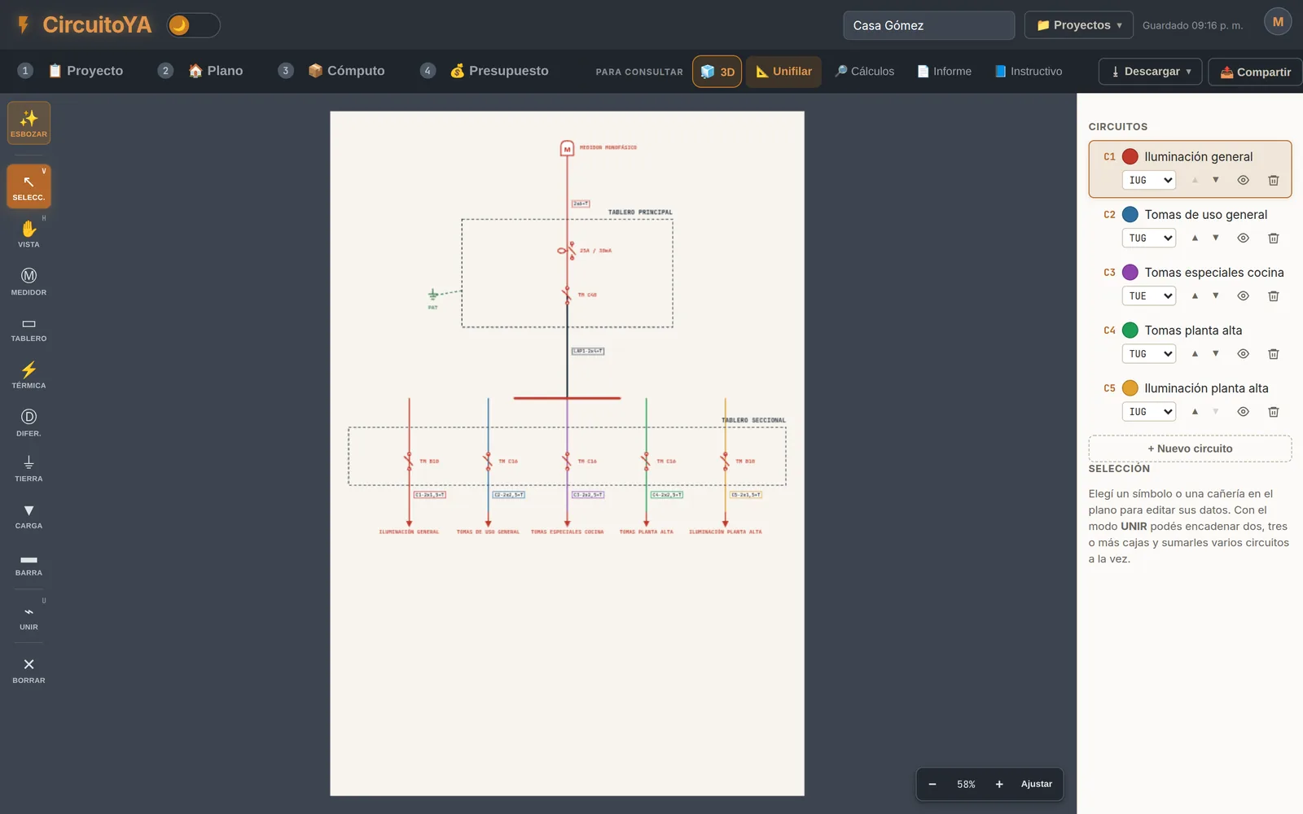Choose the Térmica breaker tool
The height and width of the screenshot is (814, 1303).
29,375
